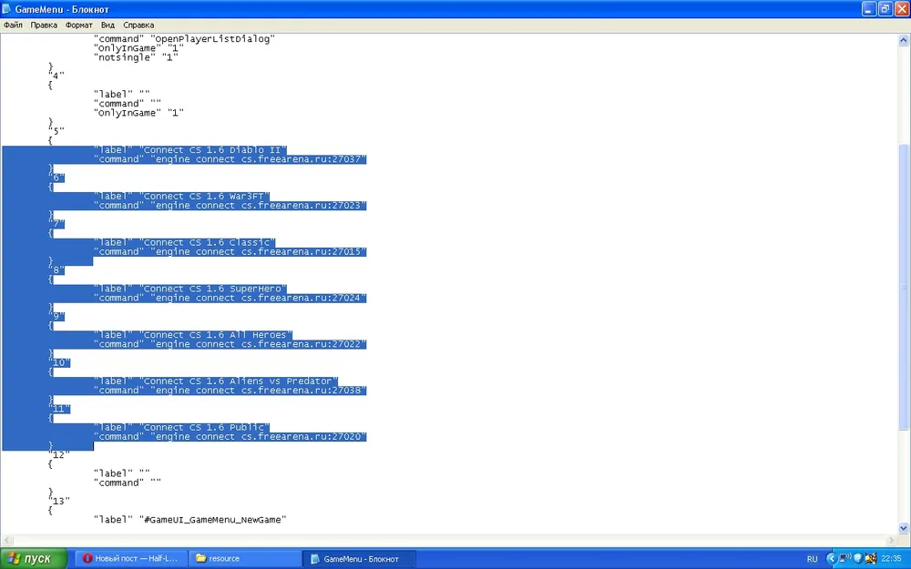
Task: Click the GameMenu - Блокнот title text
Action: 62,9
